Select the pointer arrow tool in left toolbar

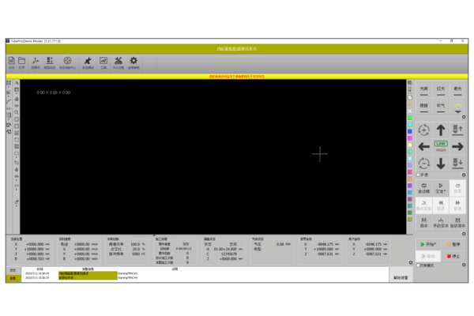click(x=17, y=83)
